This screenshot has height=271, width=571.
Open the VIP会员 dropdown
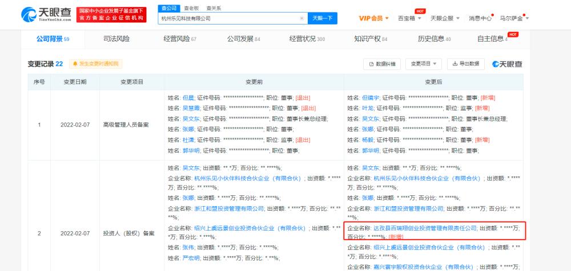pyautogui.click(x=373, y=18)
